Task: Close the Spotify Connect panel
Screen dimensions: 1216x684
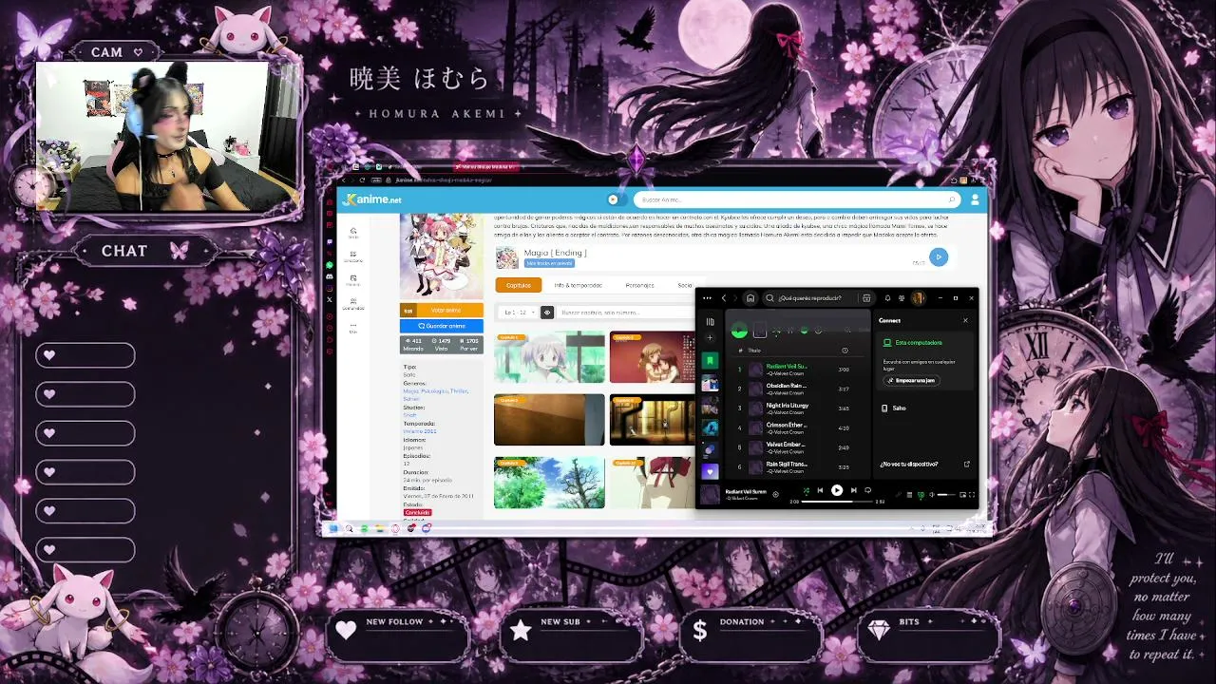Action: (x=965, y=320)
